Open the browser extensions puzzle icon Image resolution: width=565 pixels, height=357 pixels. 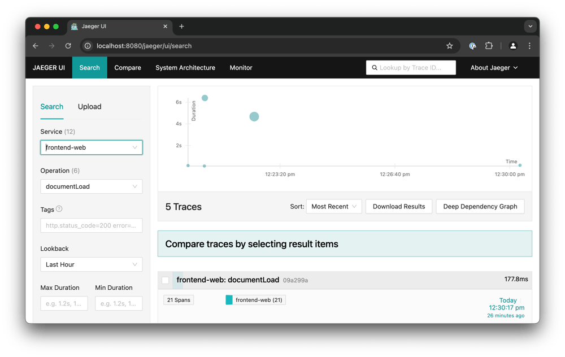pyautogui.click(x=489, y=46)
